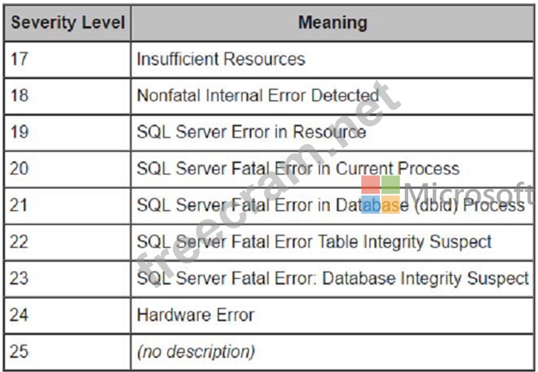Click severity level 17 cell
This screenshot has height=372, width=538.
(x=67, y=59)
